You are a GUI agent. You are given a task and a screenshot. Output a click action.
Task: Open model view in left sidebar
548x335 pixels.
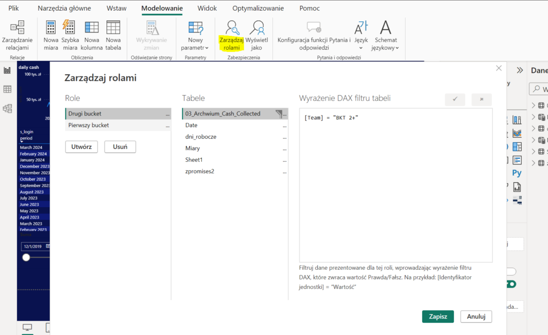[7, 108]
